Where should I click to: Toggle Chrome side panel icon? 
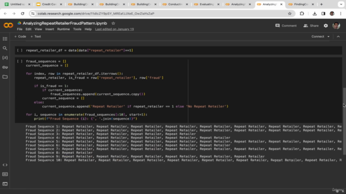323,13
